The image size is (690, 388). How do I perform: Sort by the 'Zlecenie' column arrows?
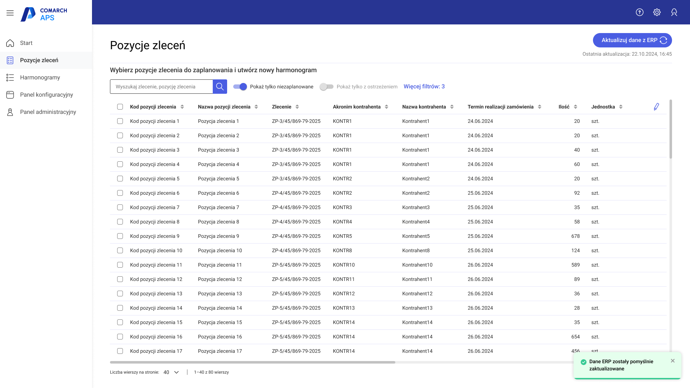click(297, 107)
